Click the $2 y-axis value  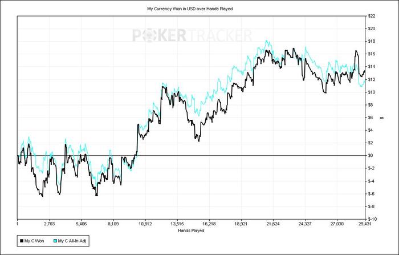(370, 143)
